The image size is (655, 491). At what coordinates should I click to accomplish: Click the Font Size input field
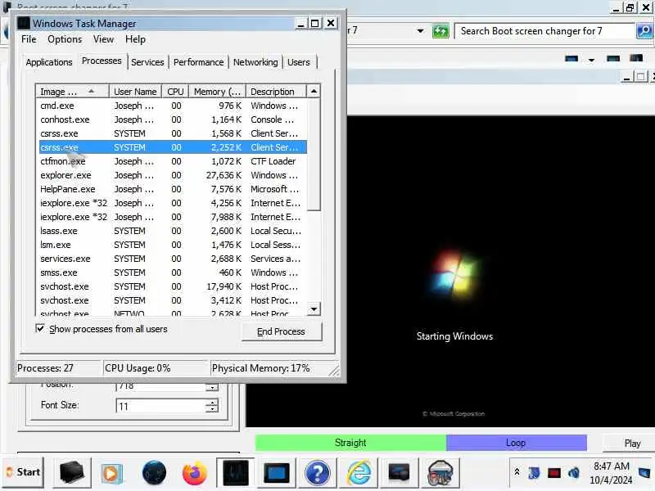[161, 406]
